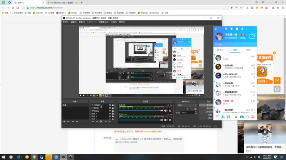Mute the mic/aux speaker icon
Image resolution: width=286 pixels, height=160 pixels.
pos(166,120)
